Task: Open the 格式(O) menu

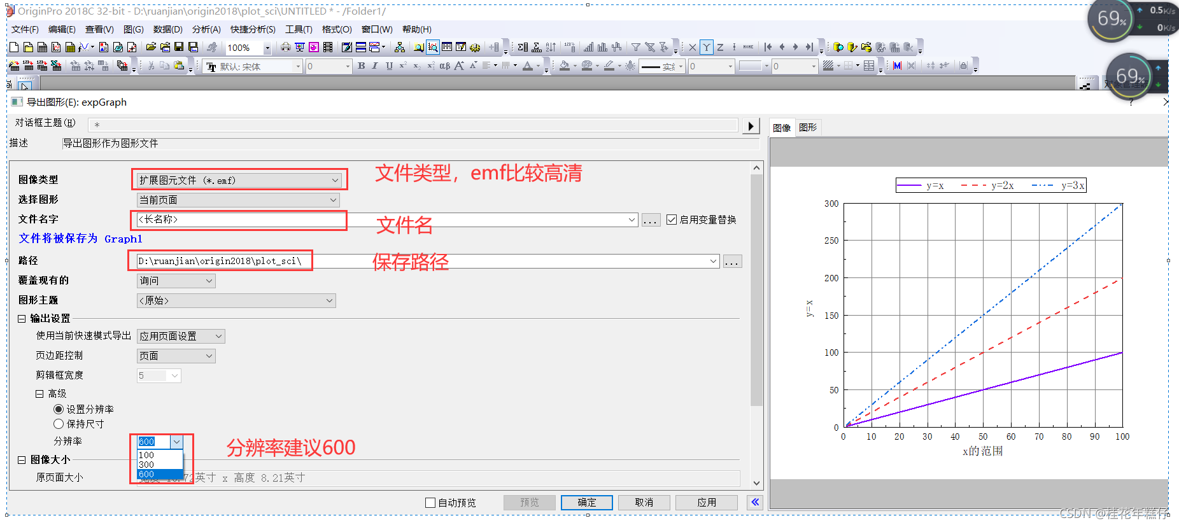Action: coord(337,29)
